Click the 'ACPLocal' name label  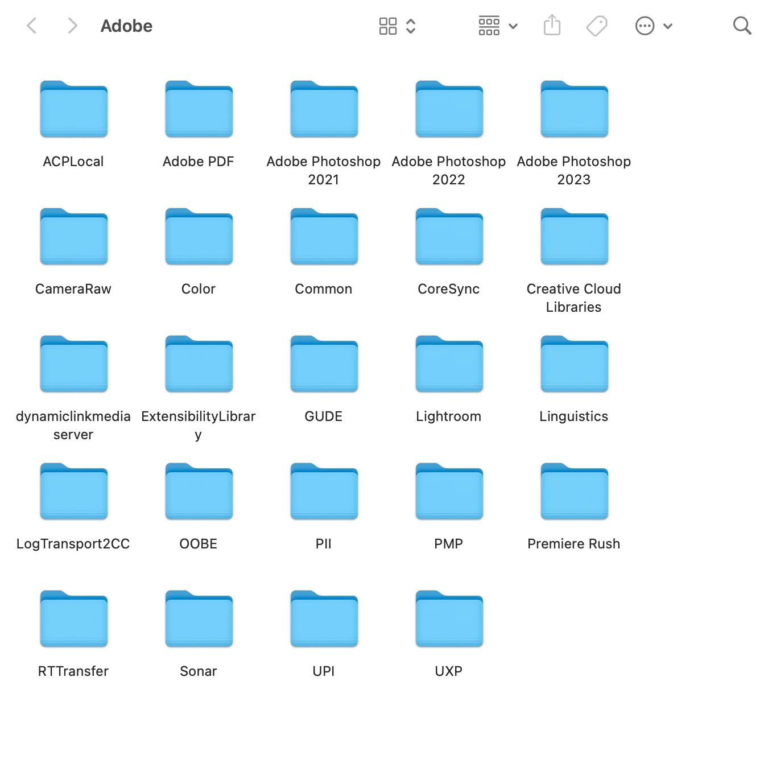tap(73, 162)
